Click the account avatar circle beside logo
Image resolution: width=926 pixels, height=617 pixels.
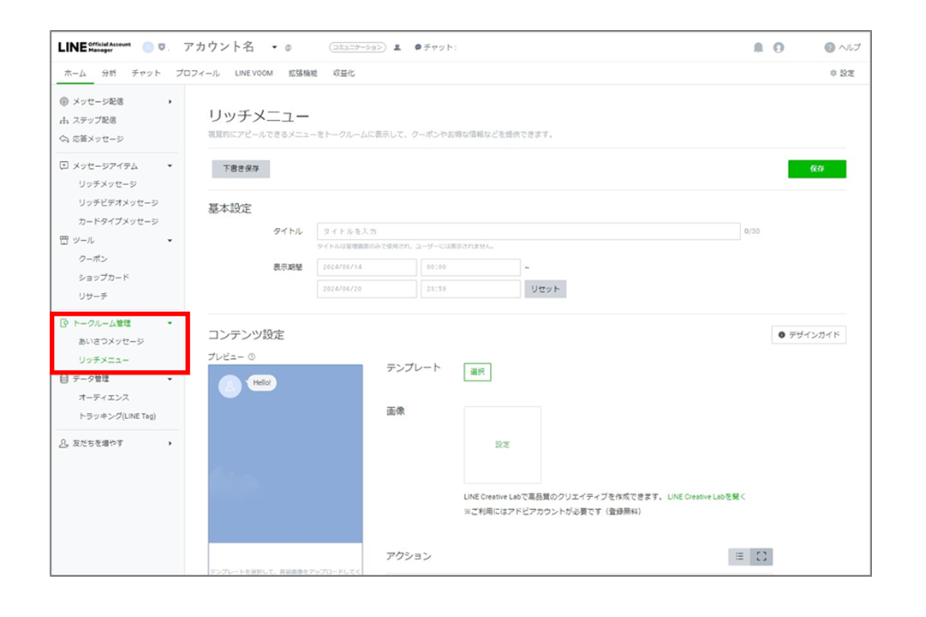pos(148,47)
